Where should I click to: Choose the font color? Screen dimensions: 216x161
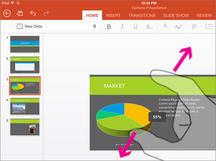165,27
